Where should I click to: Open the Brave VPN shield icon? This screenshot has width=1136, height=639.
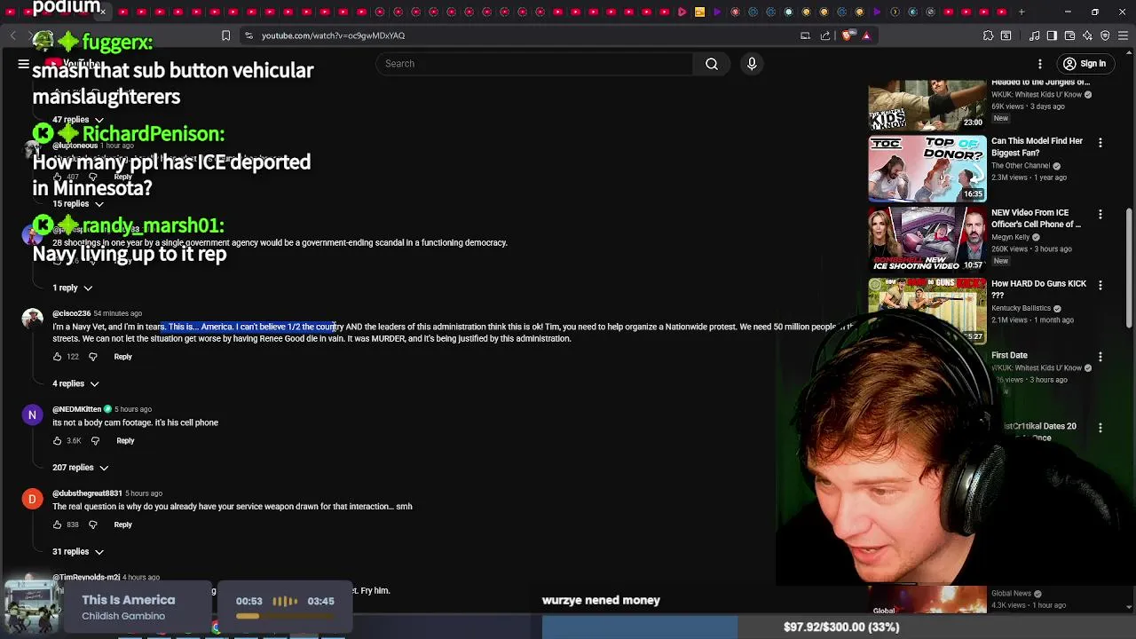click(x=1105, y=35)
